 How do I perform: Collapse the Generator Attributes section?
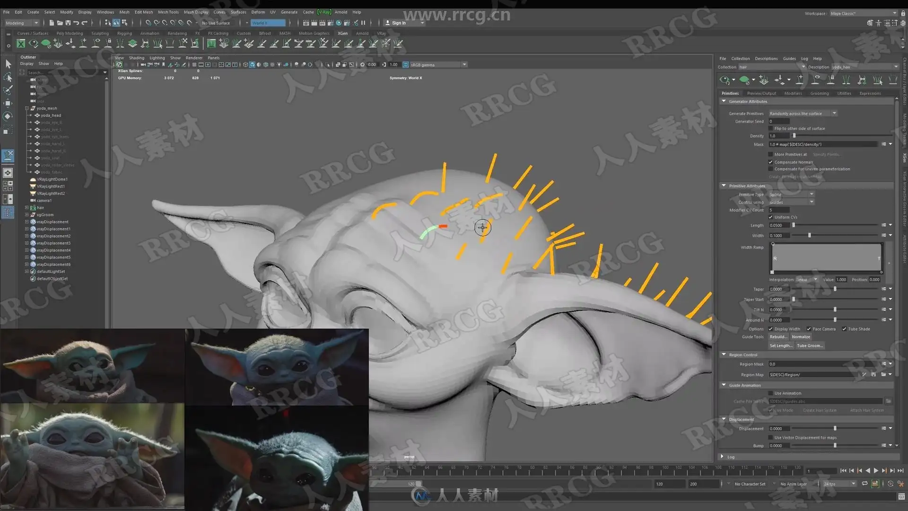[724, 101]
